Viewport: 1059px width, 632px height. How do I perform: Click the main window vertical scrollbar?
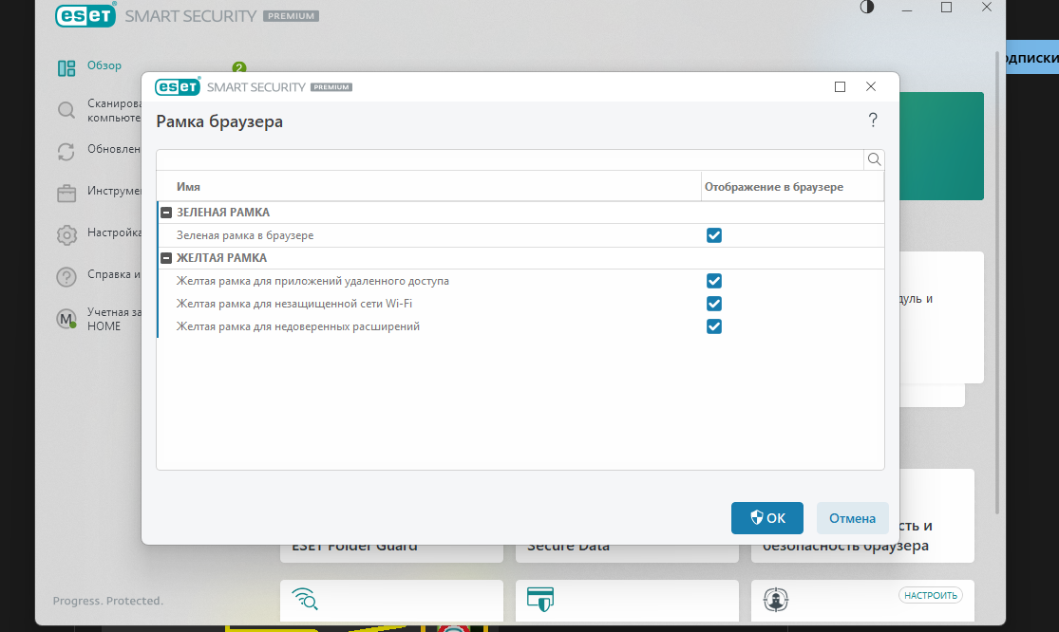pos(997,282)
